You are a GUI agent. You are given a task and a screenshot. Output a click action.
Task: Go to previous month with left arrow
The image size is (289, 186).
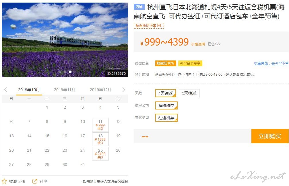pyautogui.click(x=6, y=90)
